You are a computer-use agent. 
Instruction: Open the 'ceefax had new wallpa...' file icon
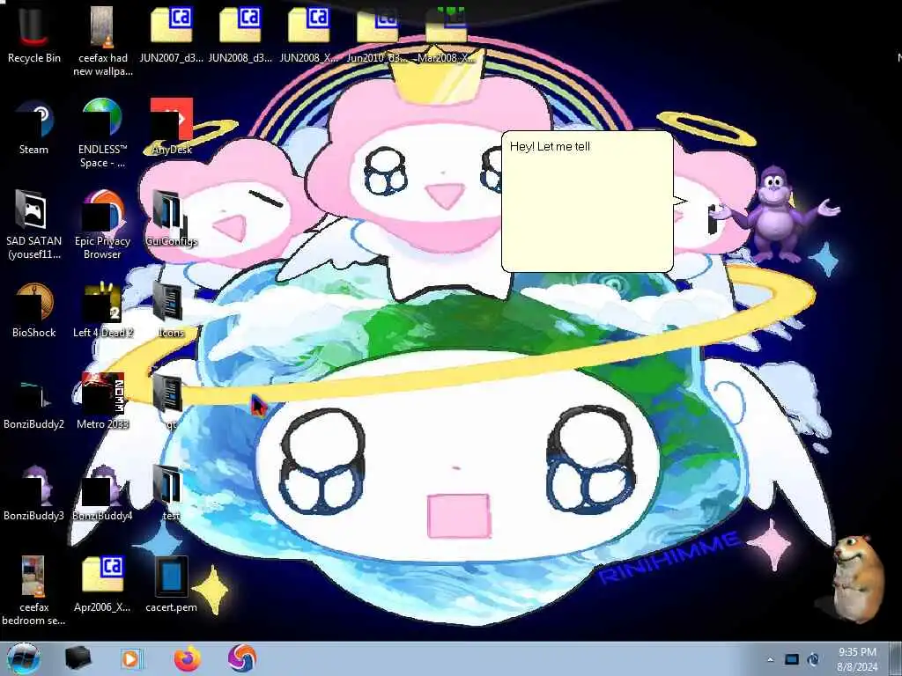pyautogui.click(x=103, y=40)
